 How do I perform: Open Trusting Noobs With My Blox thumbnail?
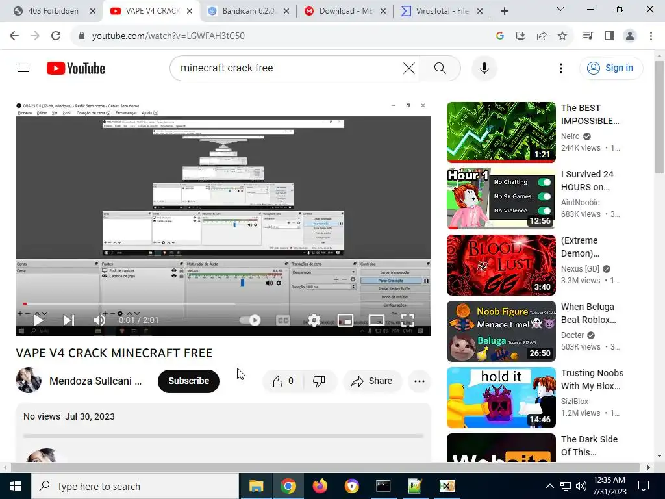pos(501,397)
